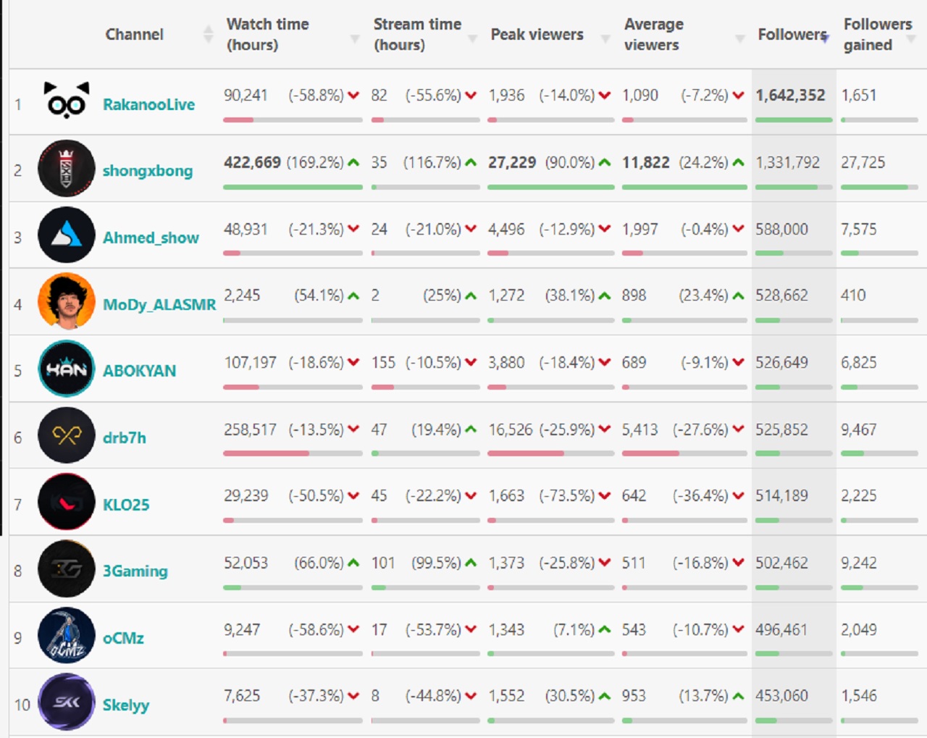Screen dimensions: 927x738
Task: Click ABOKYAN average viewers down arrow
Action: coord(738,363)
